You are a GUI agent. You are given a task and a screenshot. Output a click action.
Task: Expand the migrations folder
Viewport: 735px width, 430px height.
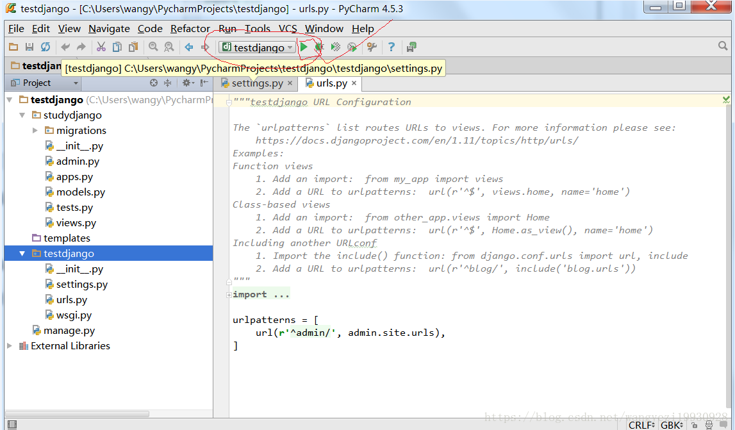click(35, 130)
